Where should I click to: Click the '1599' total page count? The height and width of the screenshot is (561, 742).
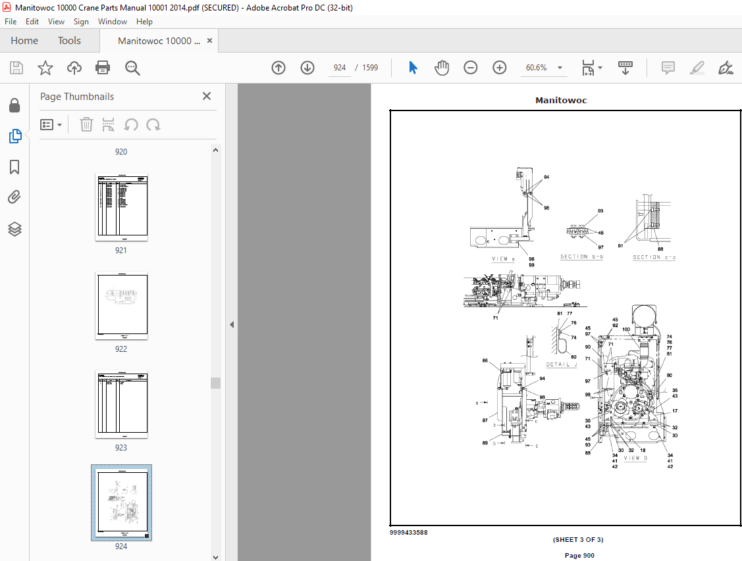(370, 68)
